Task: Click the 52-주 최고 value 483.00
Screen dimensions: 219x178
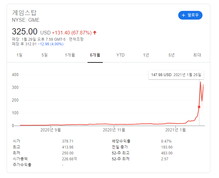Action: coord(167,153)
